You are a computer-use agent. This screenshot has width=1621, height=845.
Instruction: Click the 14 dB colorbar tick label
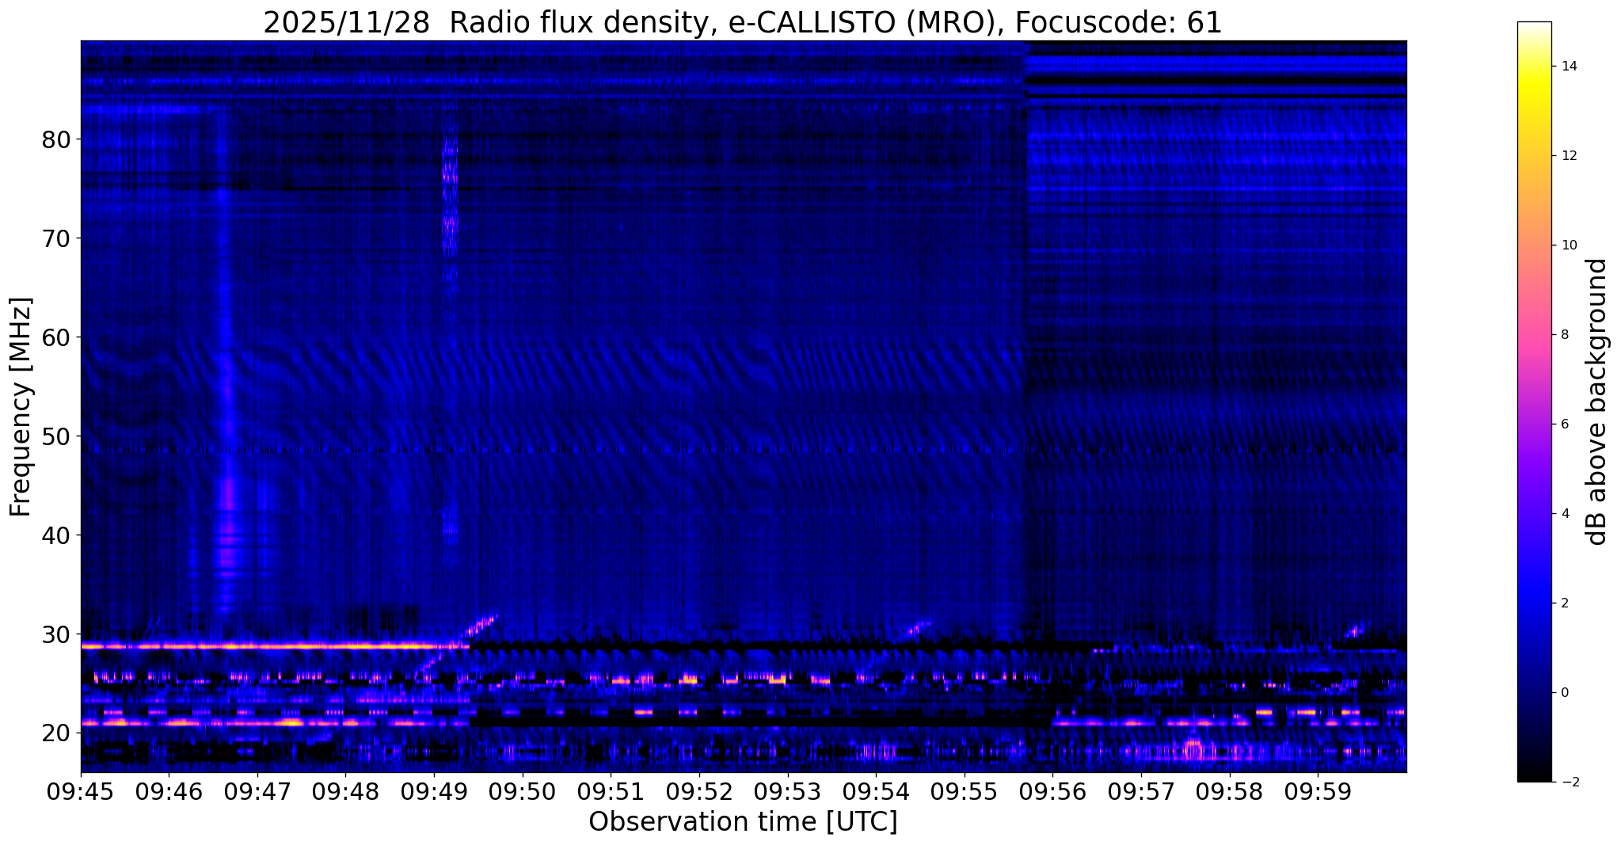1571,67
